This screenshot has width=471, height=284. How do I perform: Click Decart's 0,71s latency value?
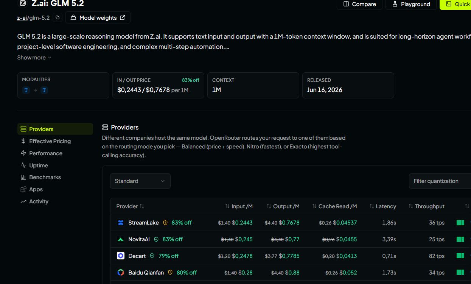pos(389,256)
